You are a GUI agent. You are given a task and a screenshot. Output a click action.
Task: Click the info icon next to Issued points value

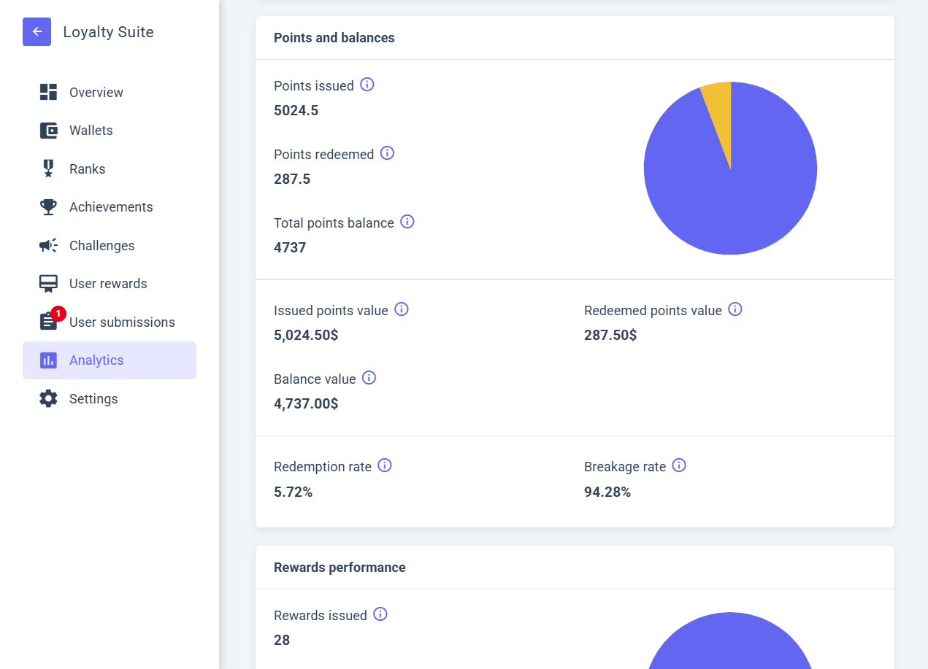[401, 309]
